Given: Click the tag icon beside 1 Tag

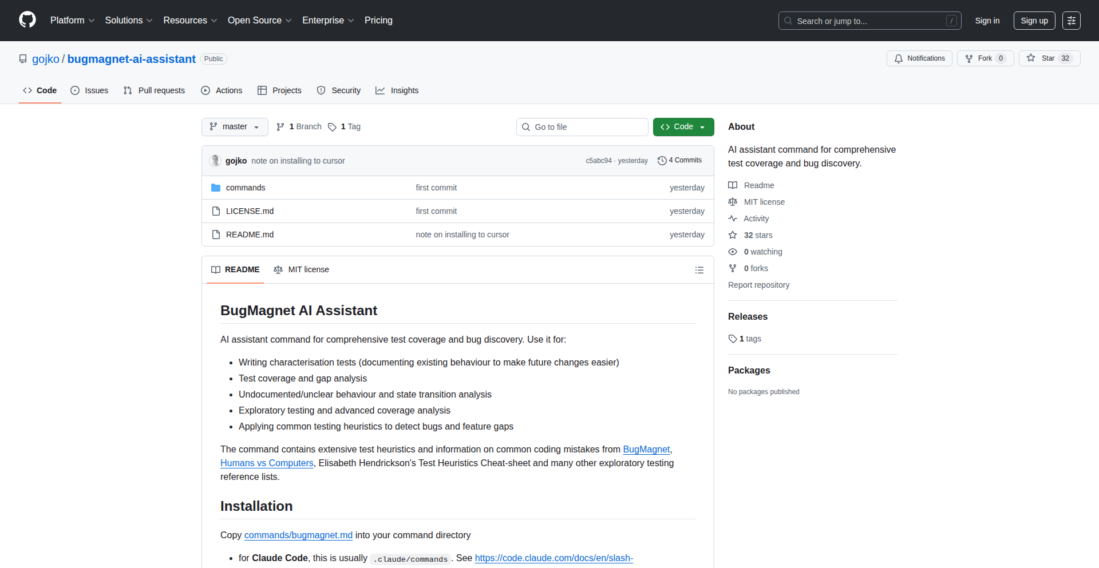Looking at the screenshot, I should click(x=332, y=127).
